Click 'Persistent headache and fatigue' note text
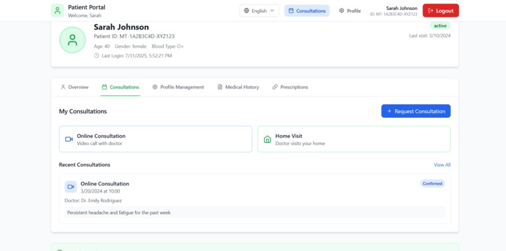Viewport: 506px width, 251px height. [x=119, y=213]
